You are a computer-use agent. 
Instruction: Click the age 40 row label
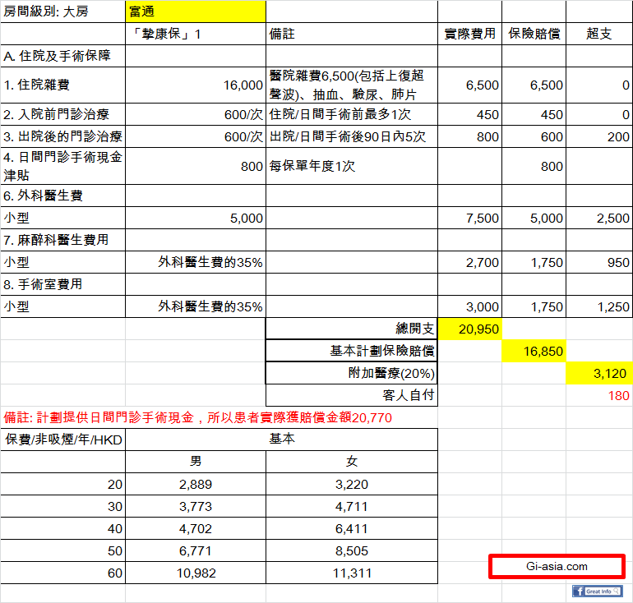(x=63, y=528)
